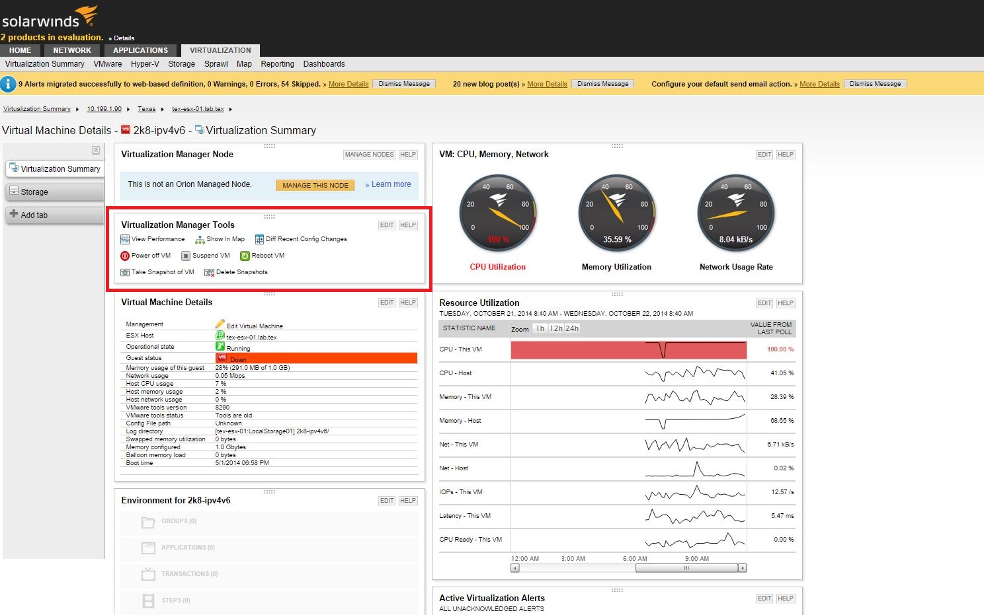Select VMware in the submenu
The image size is (984, 615).
click(x=108, y=64)
